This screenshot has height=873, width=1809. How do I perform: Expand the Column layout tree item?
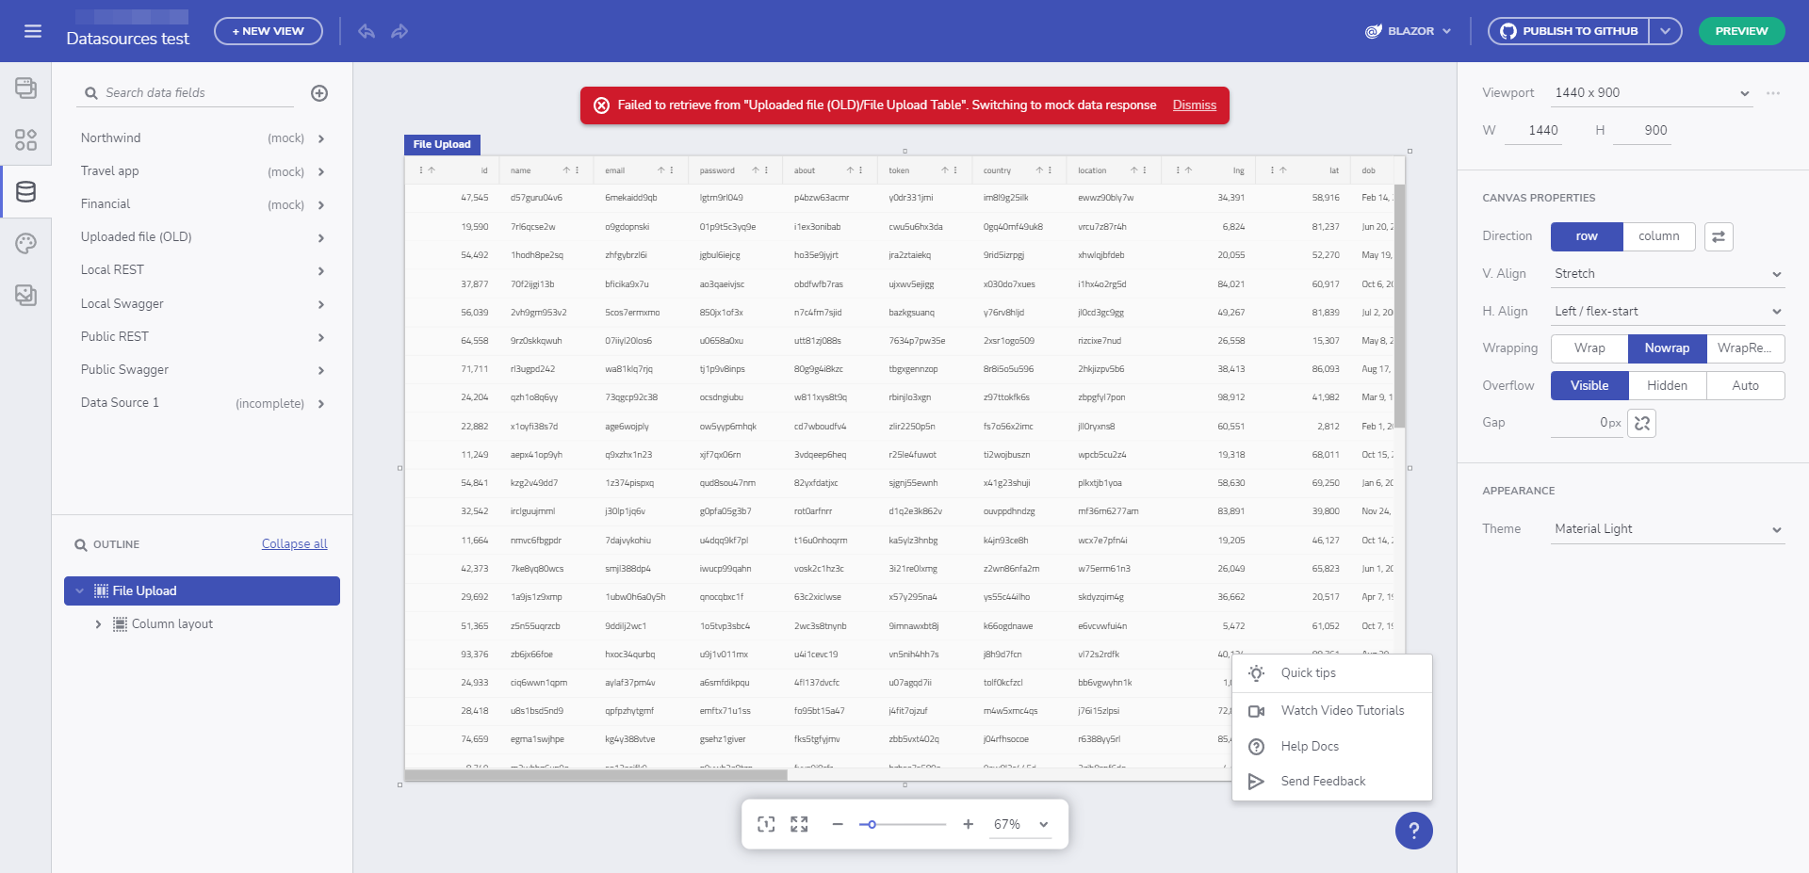click(98, 624)
